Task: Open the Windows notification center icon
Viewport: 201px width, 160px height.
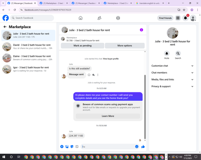Action: tap(196, 157)
